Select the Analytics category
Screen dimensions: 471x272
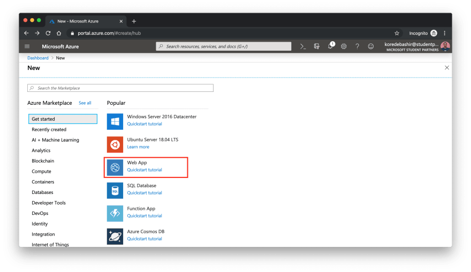pos(41,151)
